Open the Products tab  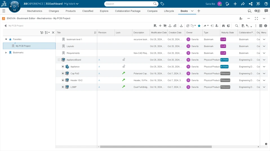(71, 11)
